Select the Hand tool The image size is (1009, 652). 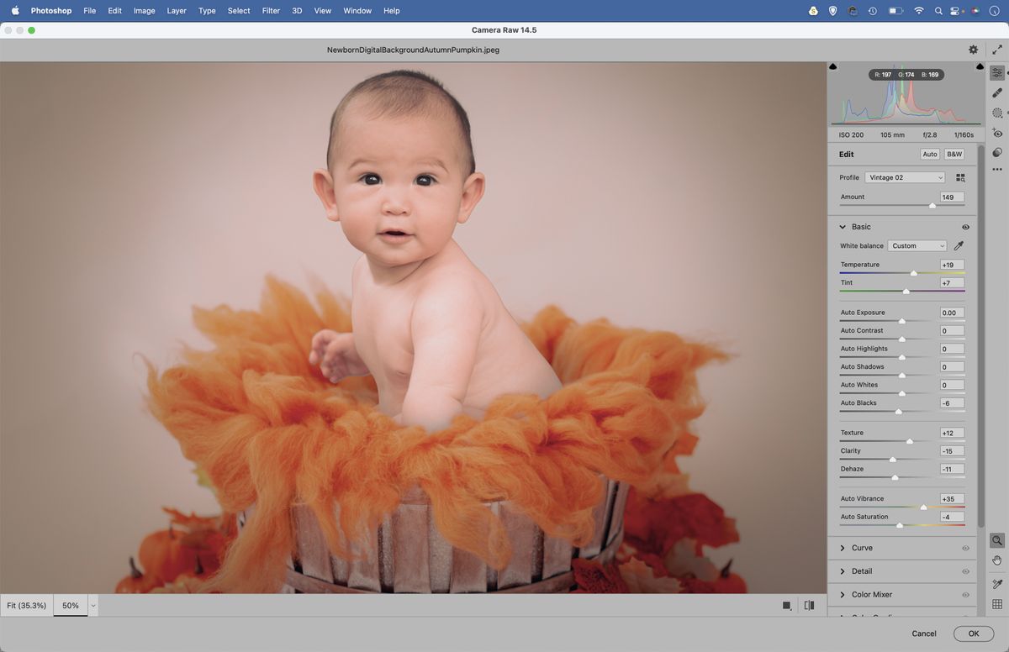click(x=997, y=560)
